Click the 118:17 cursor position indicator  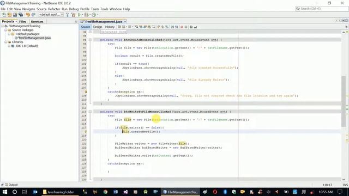327,185
